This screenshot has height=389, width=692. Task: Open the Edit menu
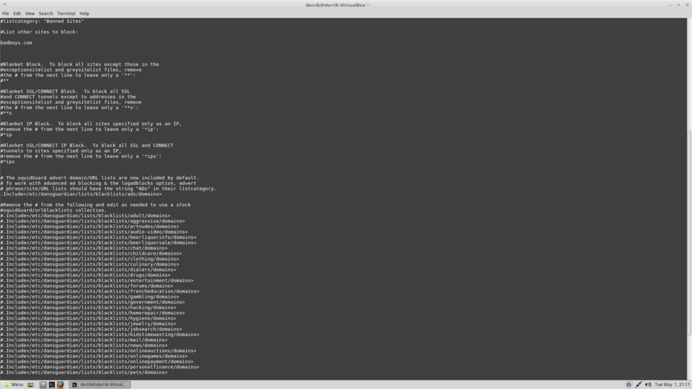(17, 13)
